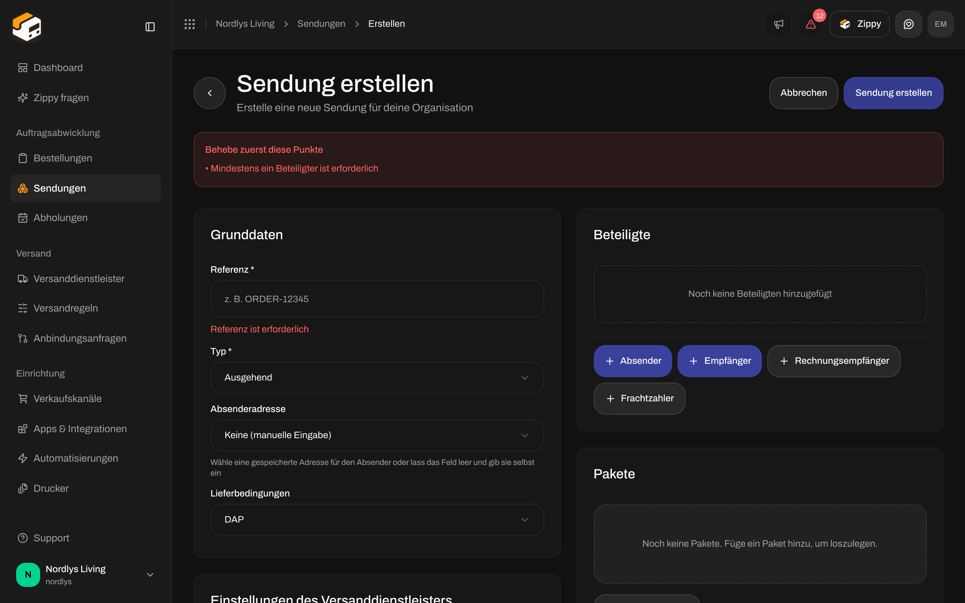
Task: Open alerts icon with 12 badge
Action: tap(811, 24)
